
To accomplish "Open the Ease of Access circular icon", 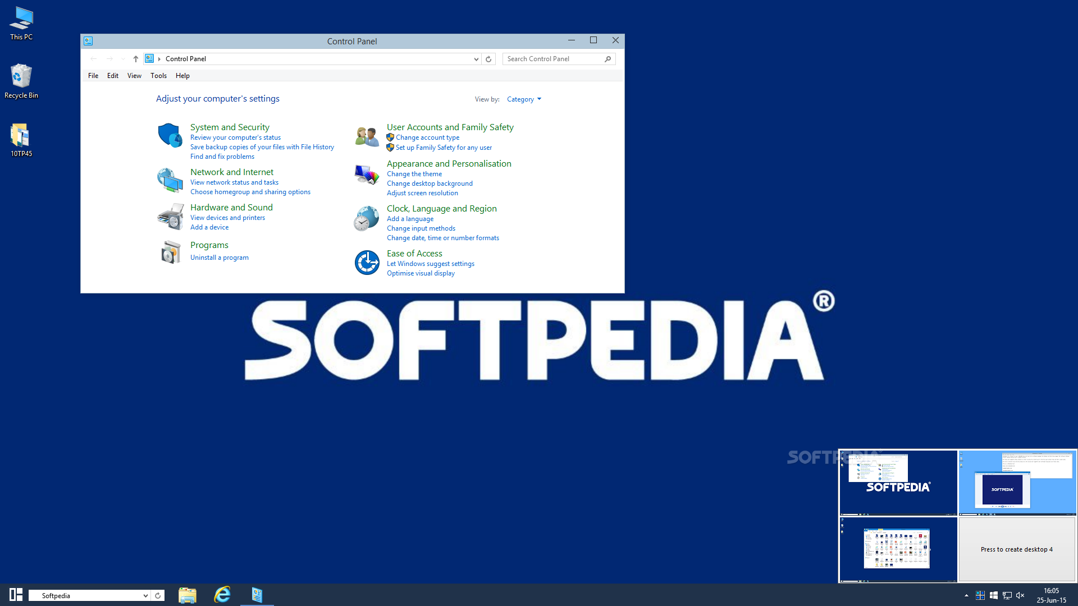I will (x=367, y=262).
